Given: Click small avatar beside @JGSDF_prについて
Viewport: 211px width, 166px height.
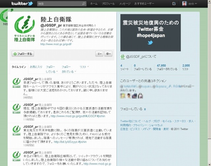Looking at the screenshot, I should click(123, 57).
